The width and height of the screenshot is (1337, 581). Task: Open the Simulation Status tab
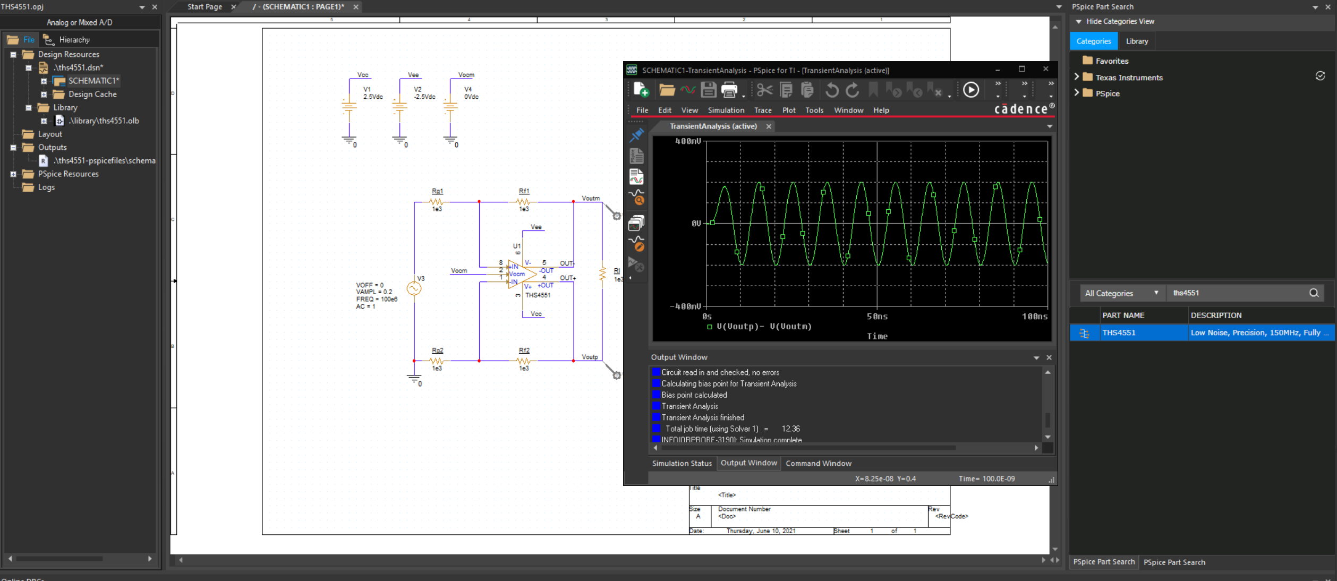(x=682, y=464)
